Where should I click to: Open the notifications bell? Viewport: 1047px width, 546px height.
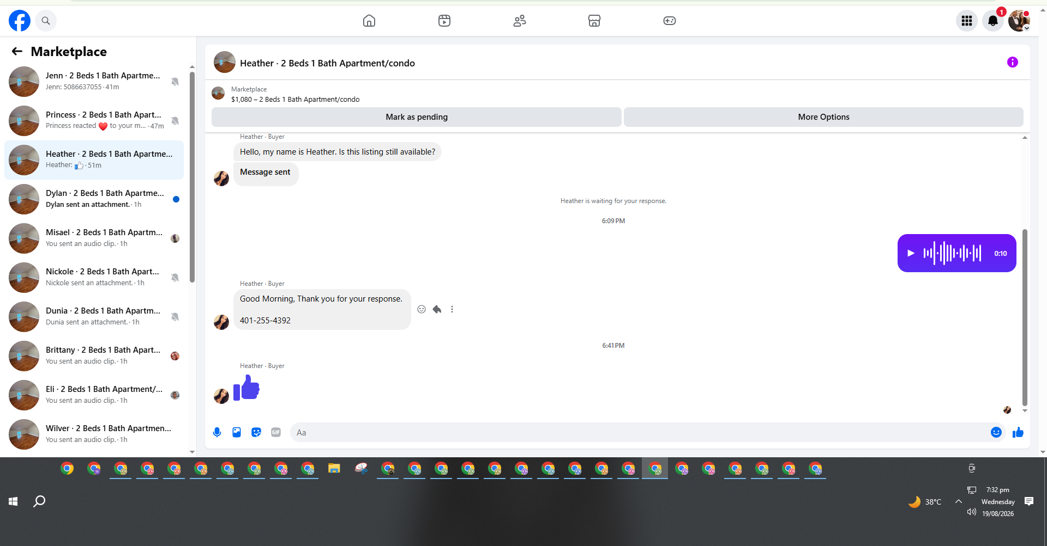pyautogui.click(x=993, y=21)
